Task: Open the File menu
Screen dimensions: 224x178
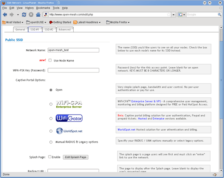Action: point(4,8)
